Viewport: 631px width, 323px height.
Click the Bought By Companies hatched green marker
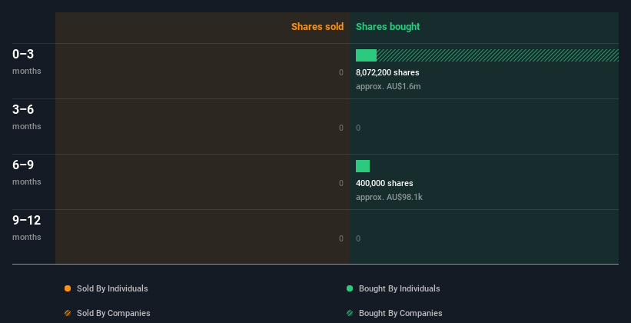pos(350,313)
